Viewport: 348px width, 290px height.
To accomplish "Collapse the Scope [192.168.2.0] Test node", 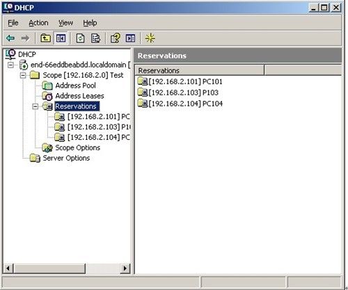I will click(x=23, y=75).
